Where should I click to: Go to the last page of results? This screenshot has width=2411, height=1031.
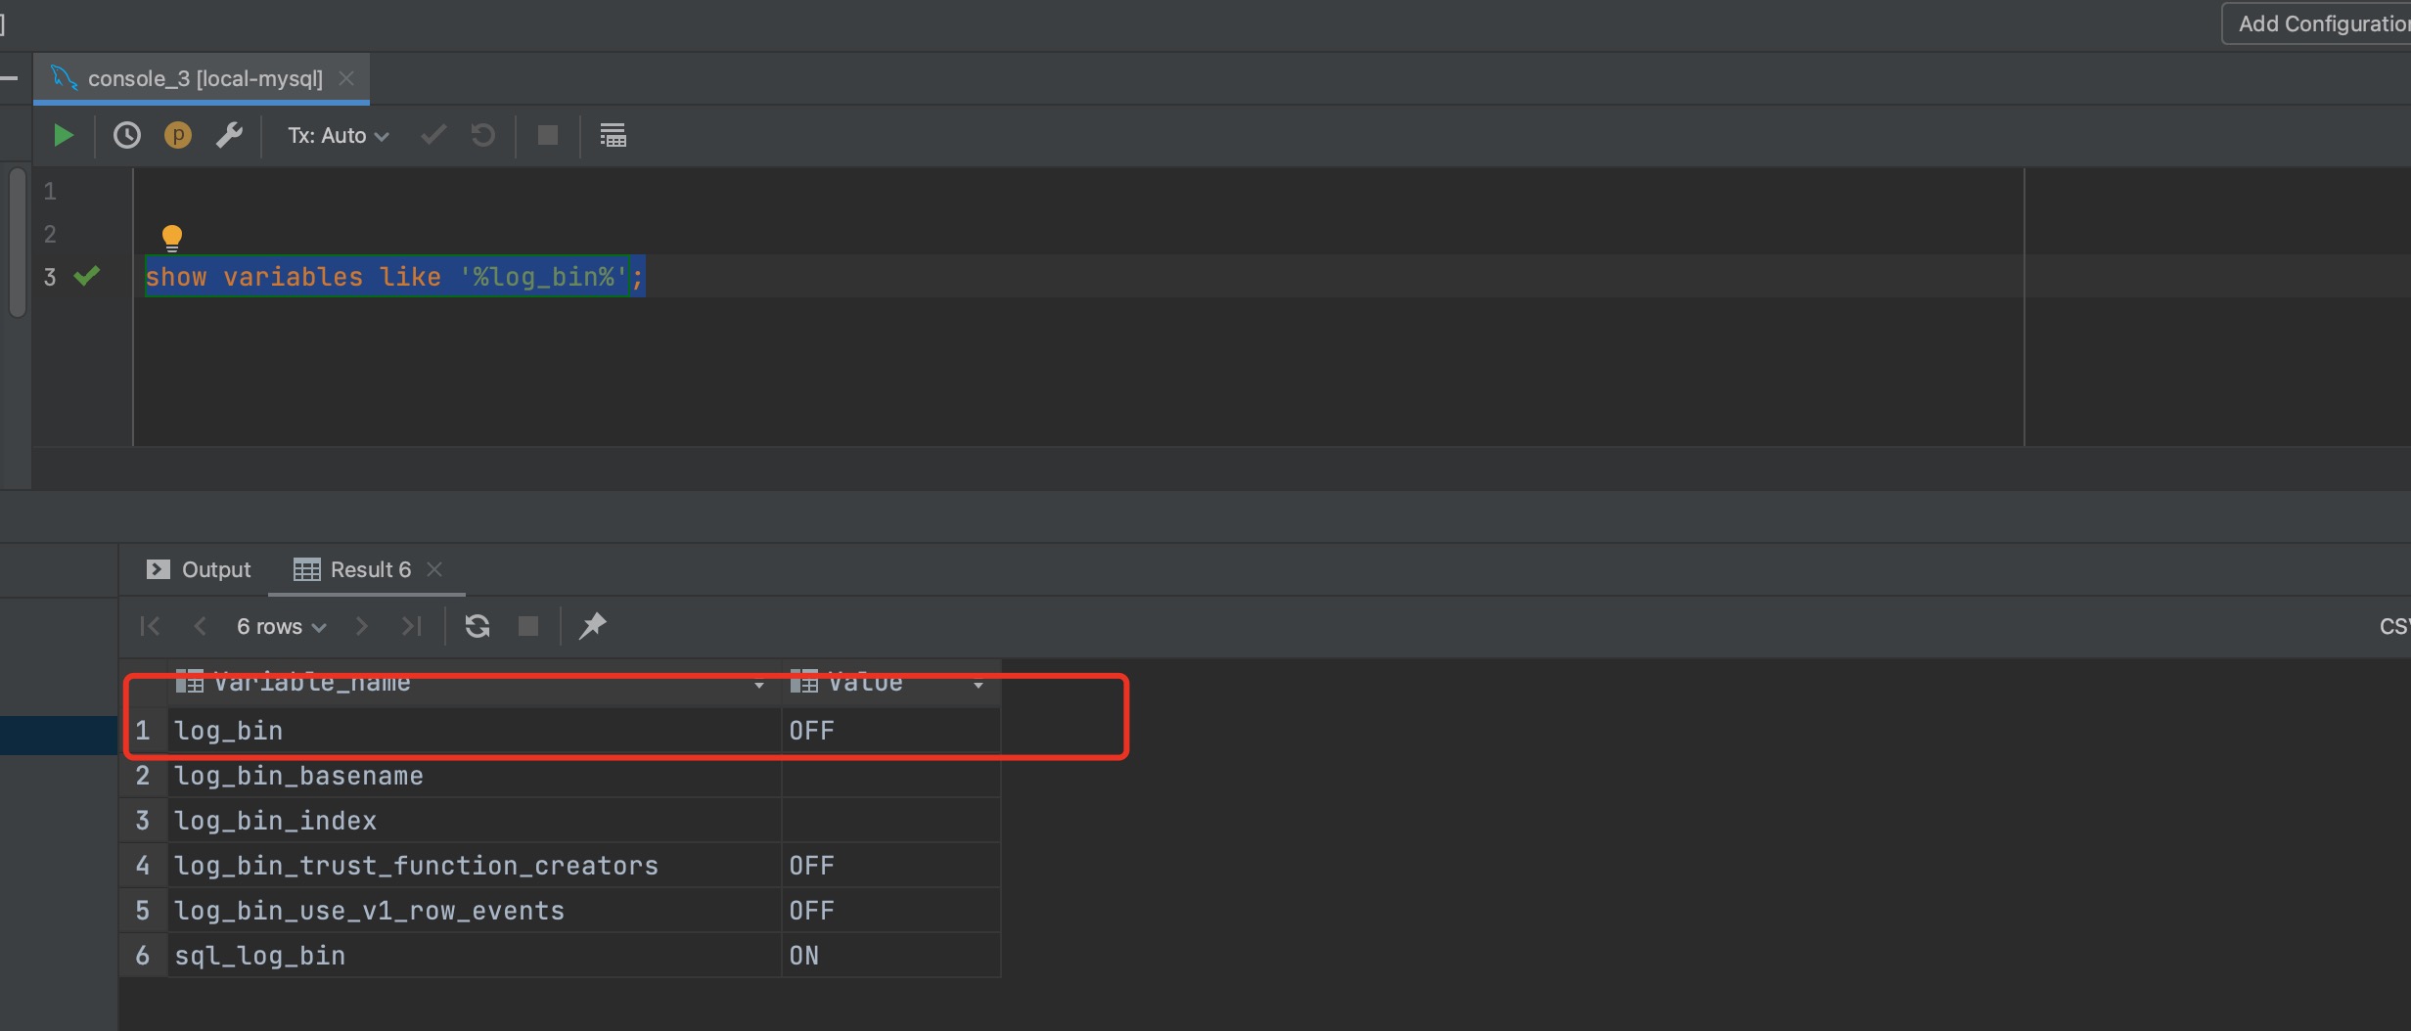tap(412, 626)
